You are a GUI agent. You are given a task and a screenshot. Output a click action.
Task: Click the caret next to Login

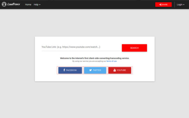[184, 5]
